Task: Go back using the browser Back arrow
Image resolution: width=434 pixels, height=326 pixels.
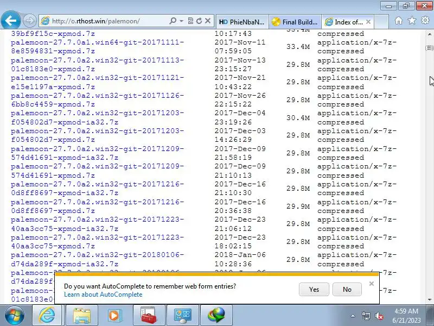Action: point(10,20)
